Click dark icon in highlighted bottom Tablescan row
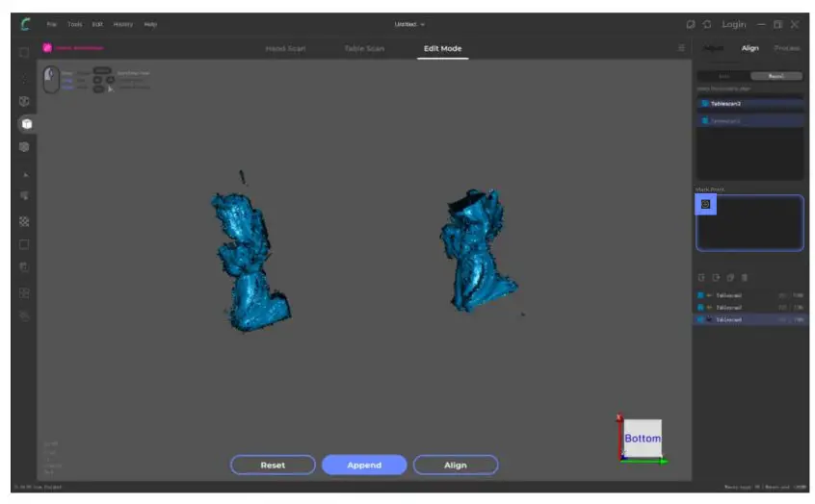Screen dimensions: 815x504 pyautogui.click(x=709, y=319)
